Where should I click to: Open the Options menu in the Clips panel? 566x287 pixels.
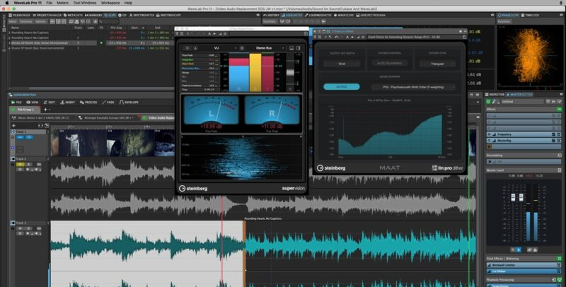coord(41,22)
